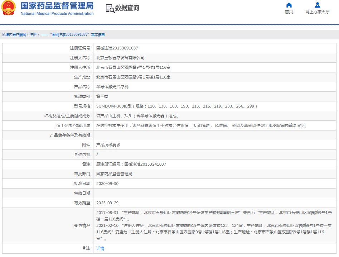Screen dimensions: 339x257
Task: Click breadcrumb 境内医疗器械（注册）
Action: click(22, 35)
